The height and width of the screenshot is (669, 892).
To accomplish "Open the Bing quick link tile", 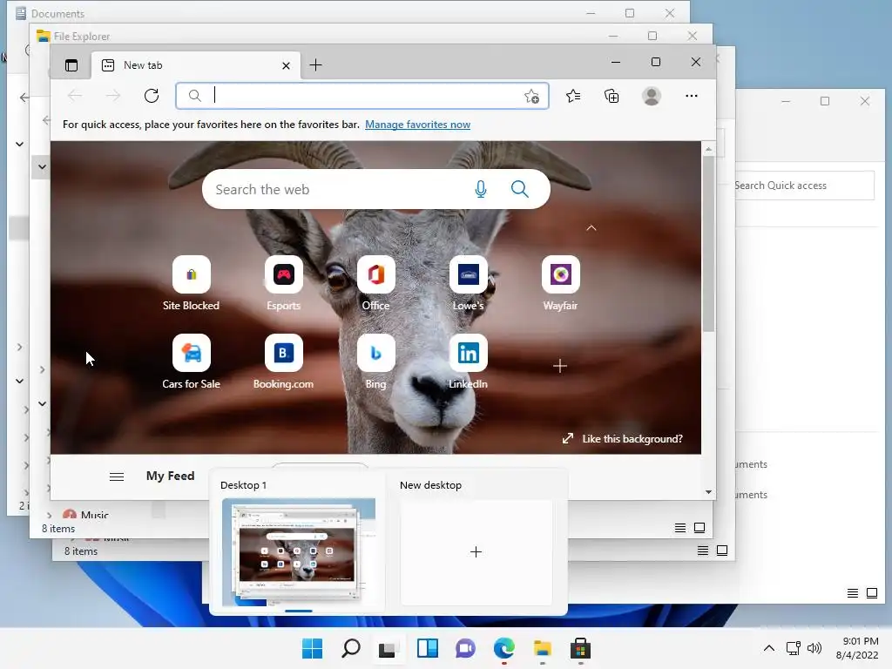I will point(376,362).
